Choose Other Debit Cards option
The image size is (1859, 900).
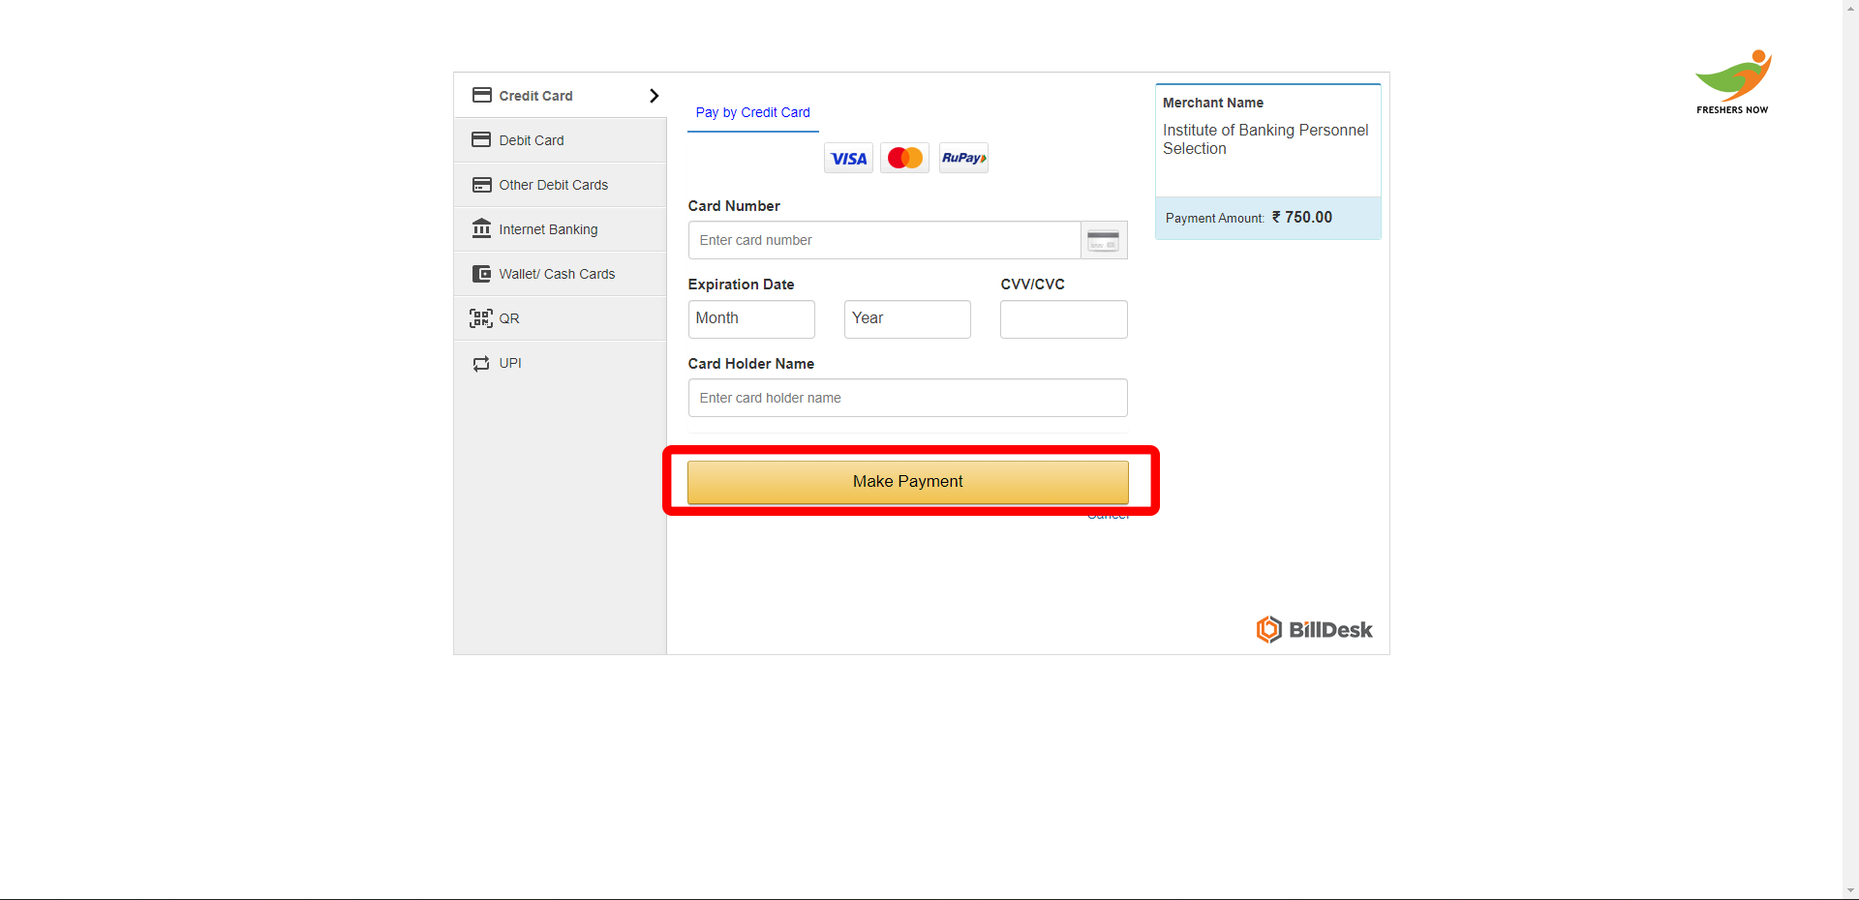point(560,185)
